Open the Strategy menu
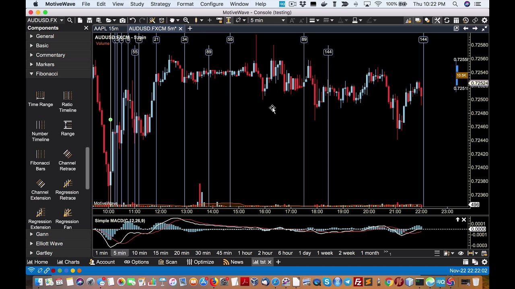 tap(160, 4)
